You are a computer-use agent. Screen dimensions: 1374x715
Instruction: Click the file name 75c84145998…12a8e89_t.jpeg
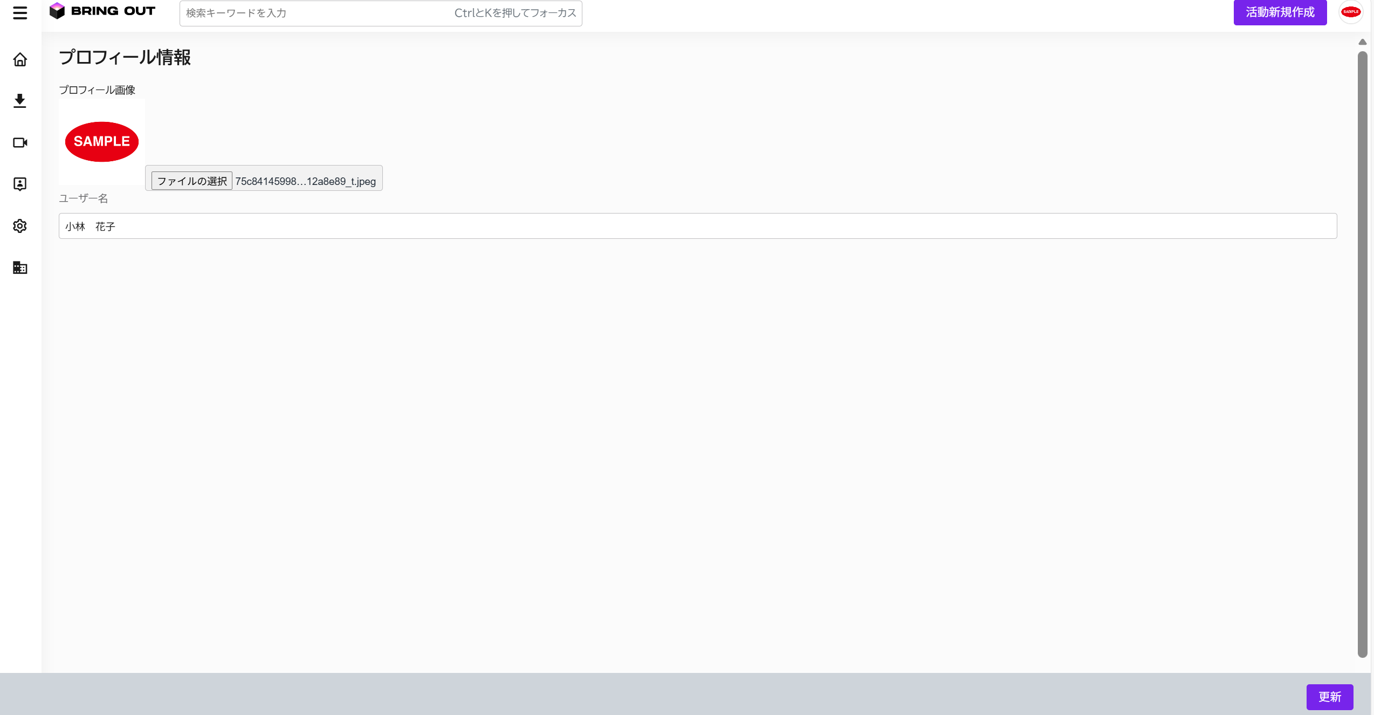(x=306, y=182)
